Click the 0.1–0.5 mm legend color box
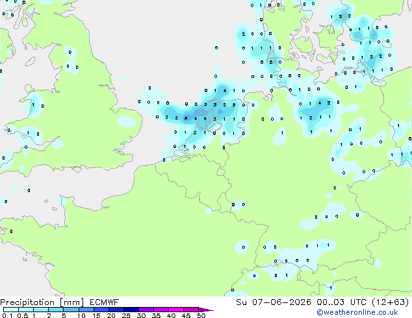 (x=11, y=310)
